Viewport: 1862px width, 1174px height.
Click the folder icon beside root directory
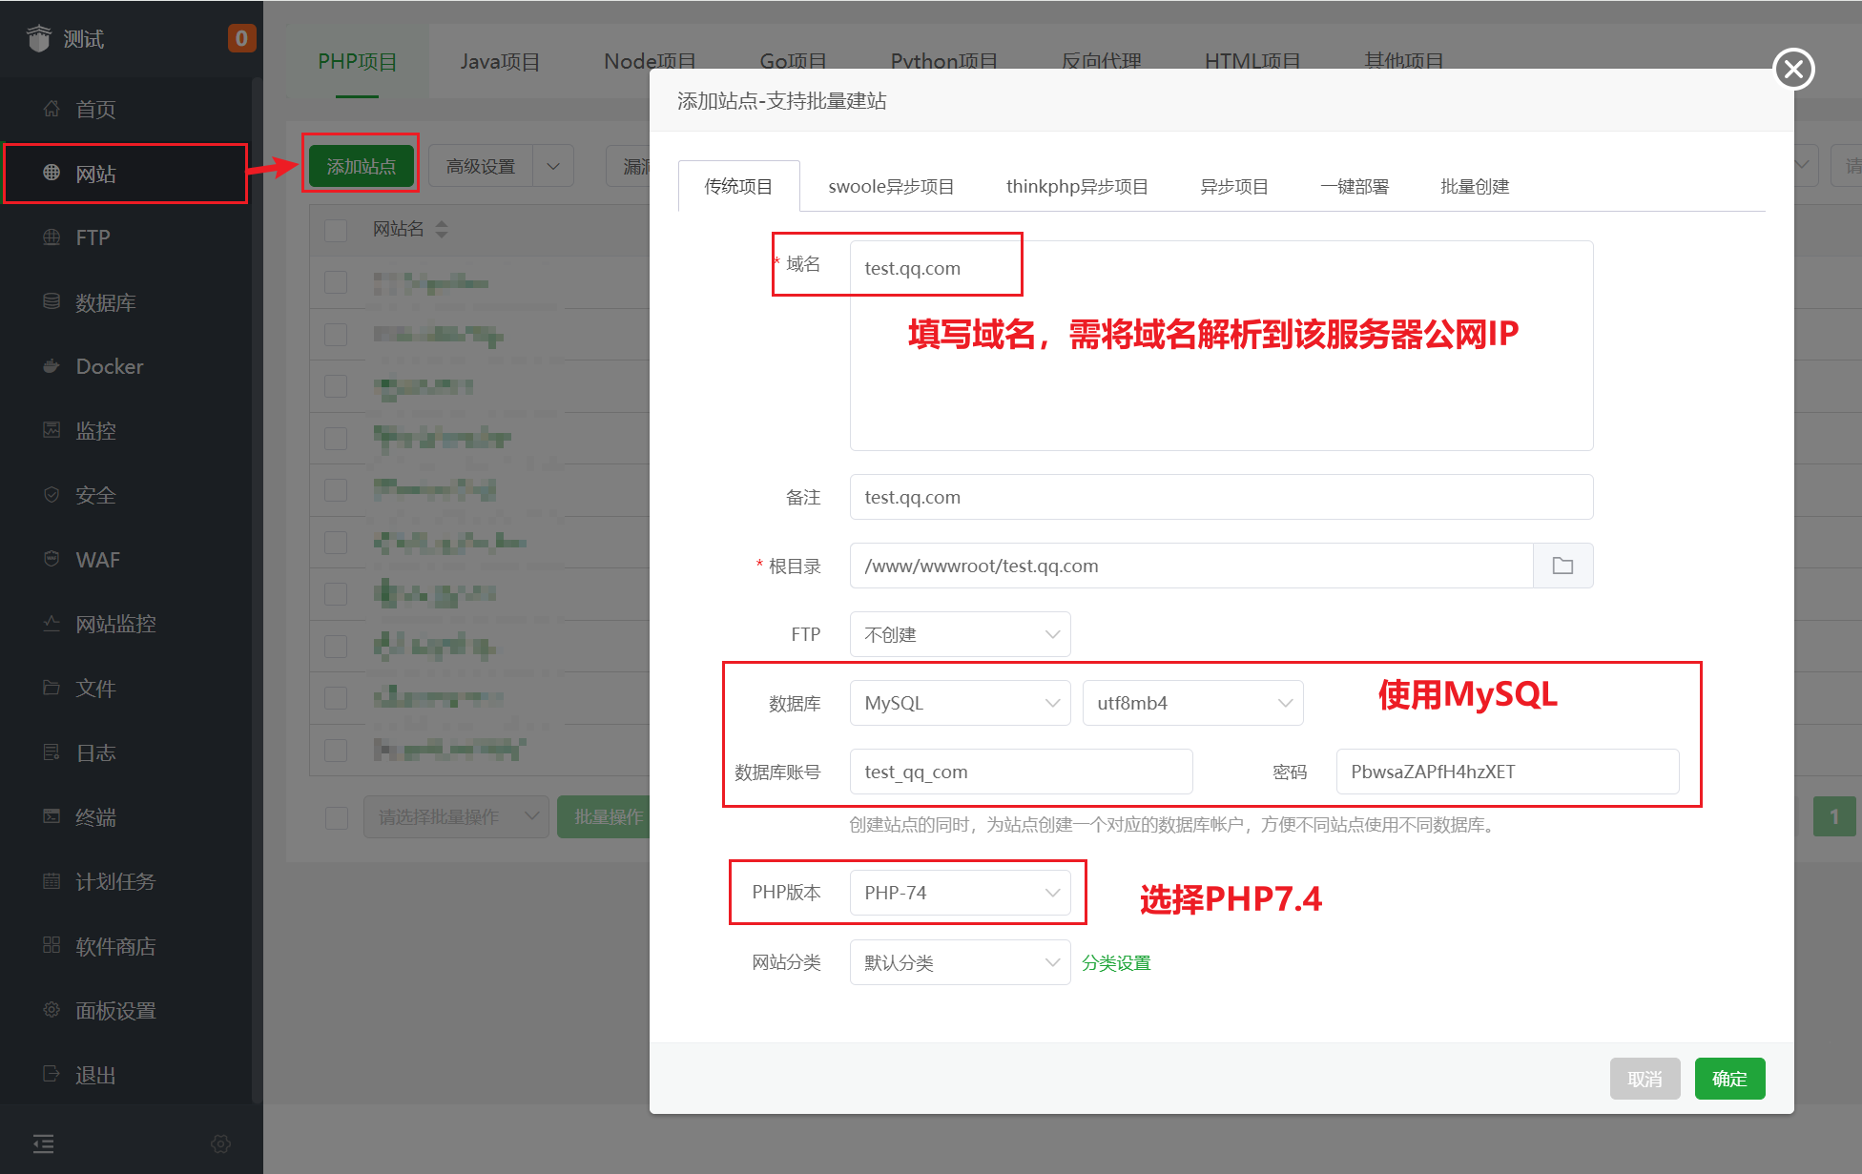[1562, 566]
